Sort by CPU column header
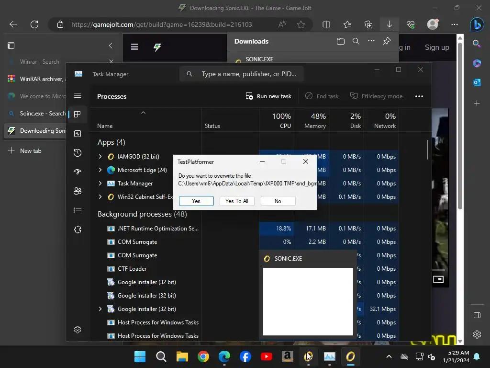 pos(277,120)
